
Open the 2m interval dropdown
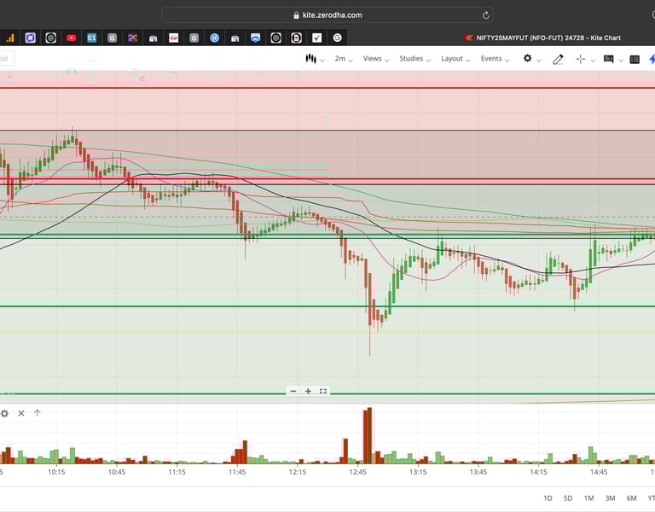344,59
